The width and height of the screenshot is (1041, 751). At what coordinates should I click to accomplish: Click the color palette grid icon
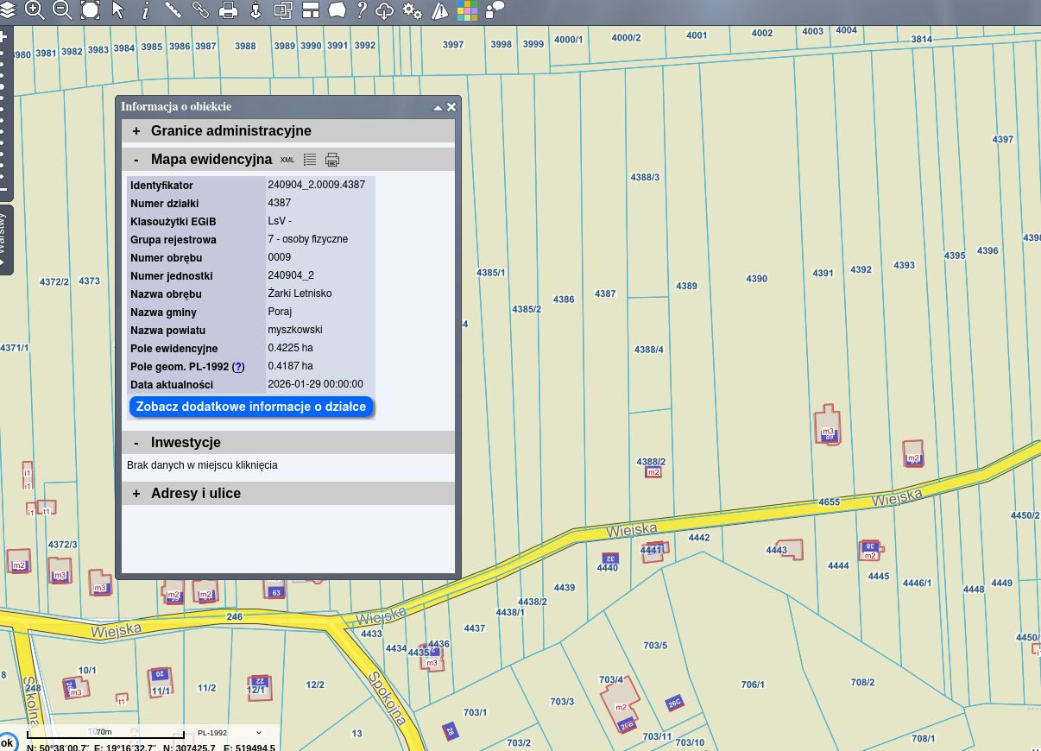467,10
